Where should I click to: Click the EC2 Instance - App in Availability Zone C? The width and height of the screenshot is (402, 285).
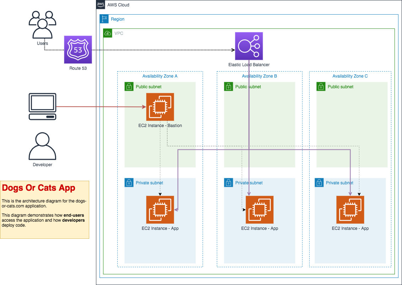pos(350,210)
